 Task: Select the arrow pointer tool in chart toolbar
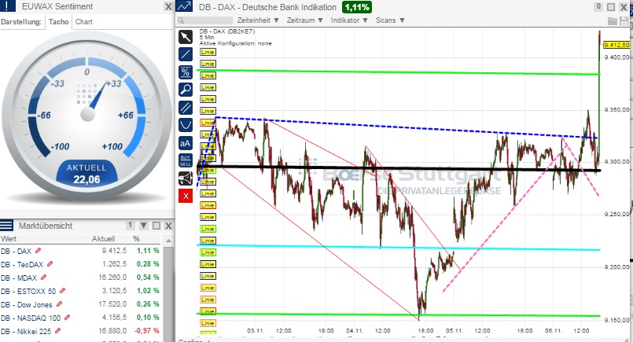(186, 37)
